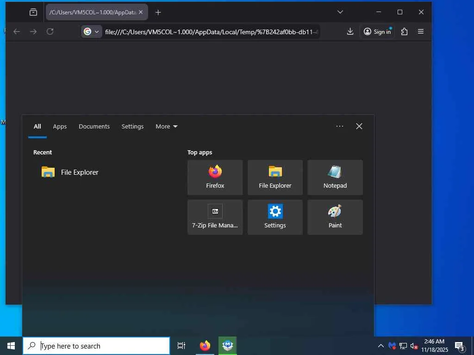The image size is (474, 355).
Task: Select the C:/Users/VM5COL Firefox tab
Action: click(x=93, y=12)
